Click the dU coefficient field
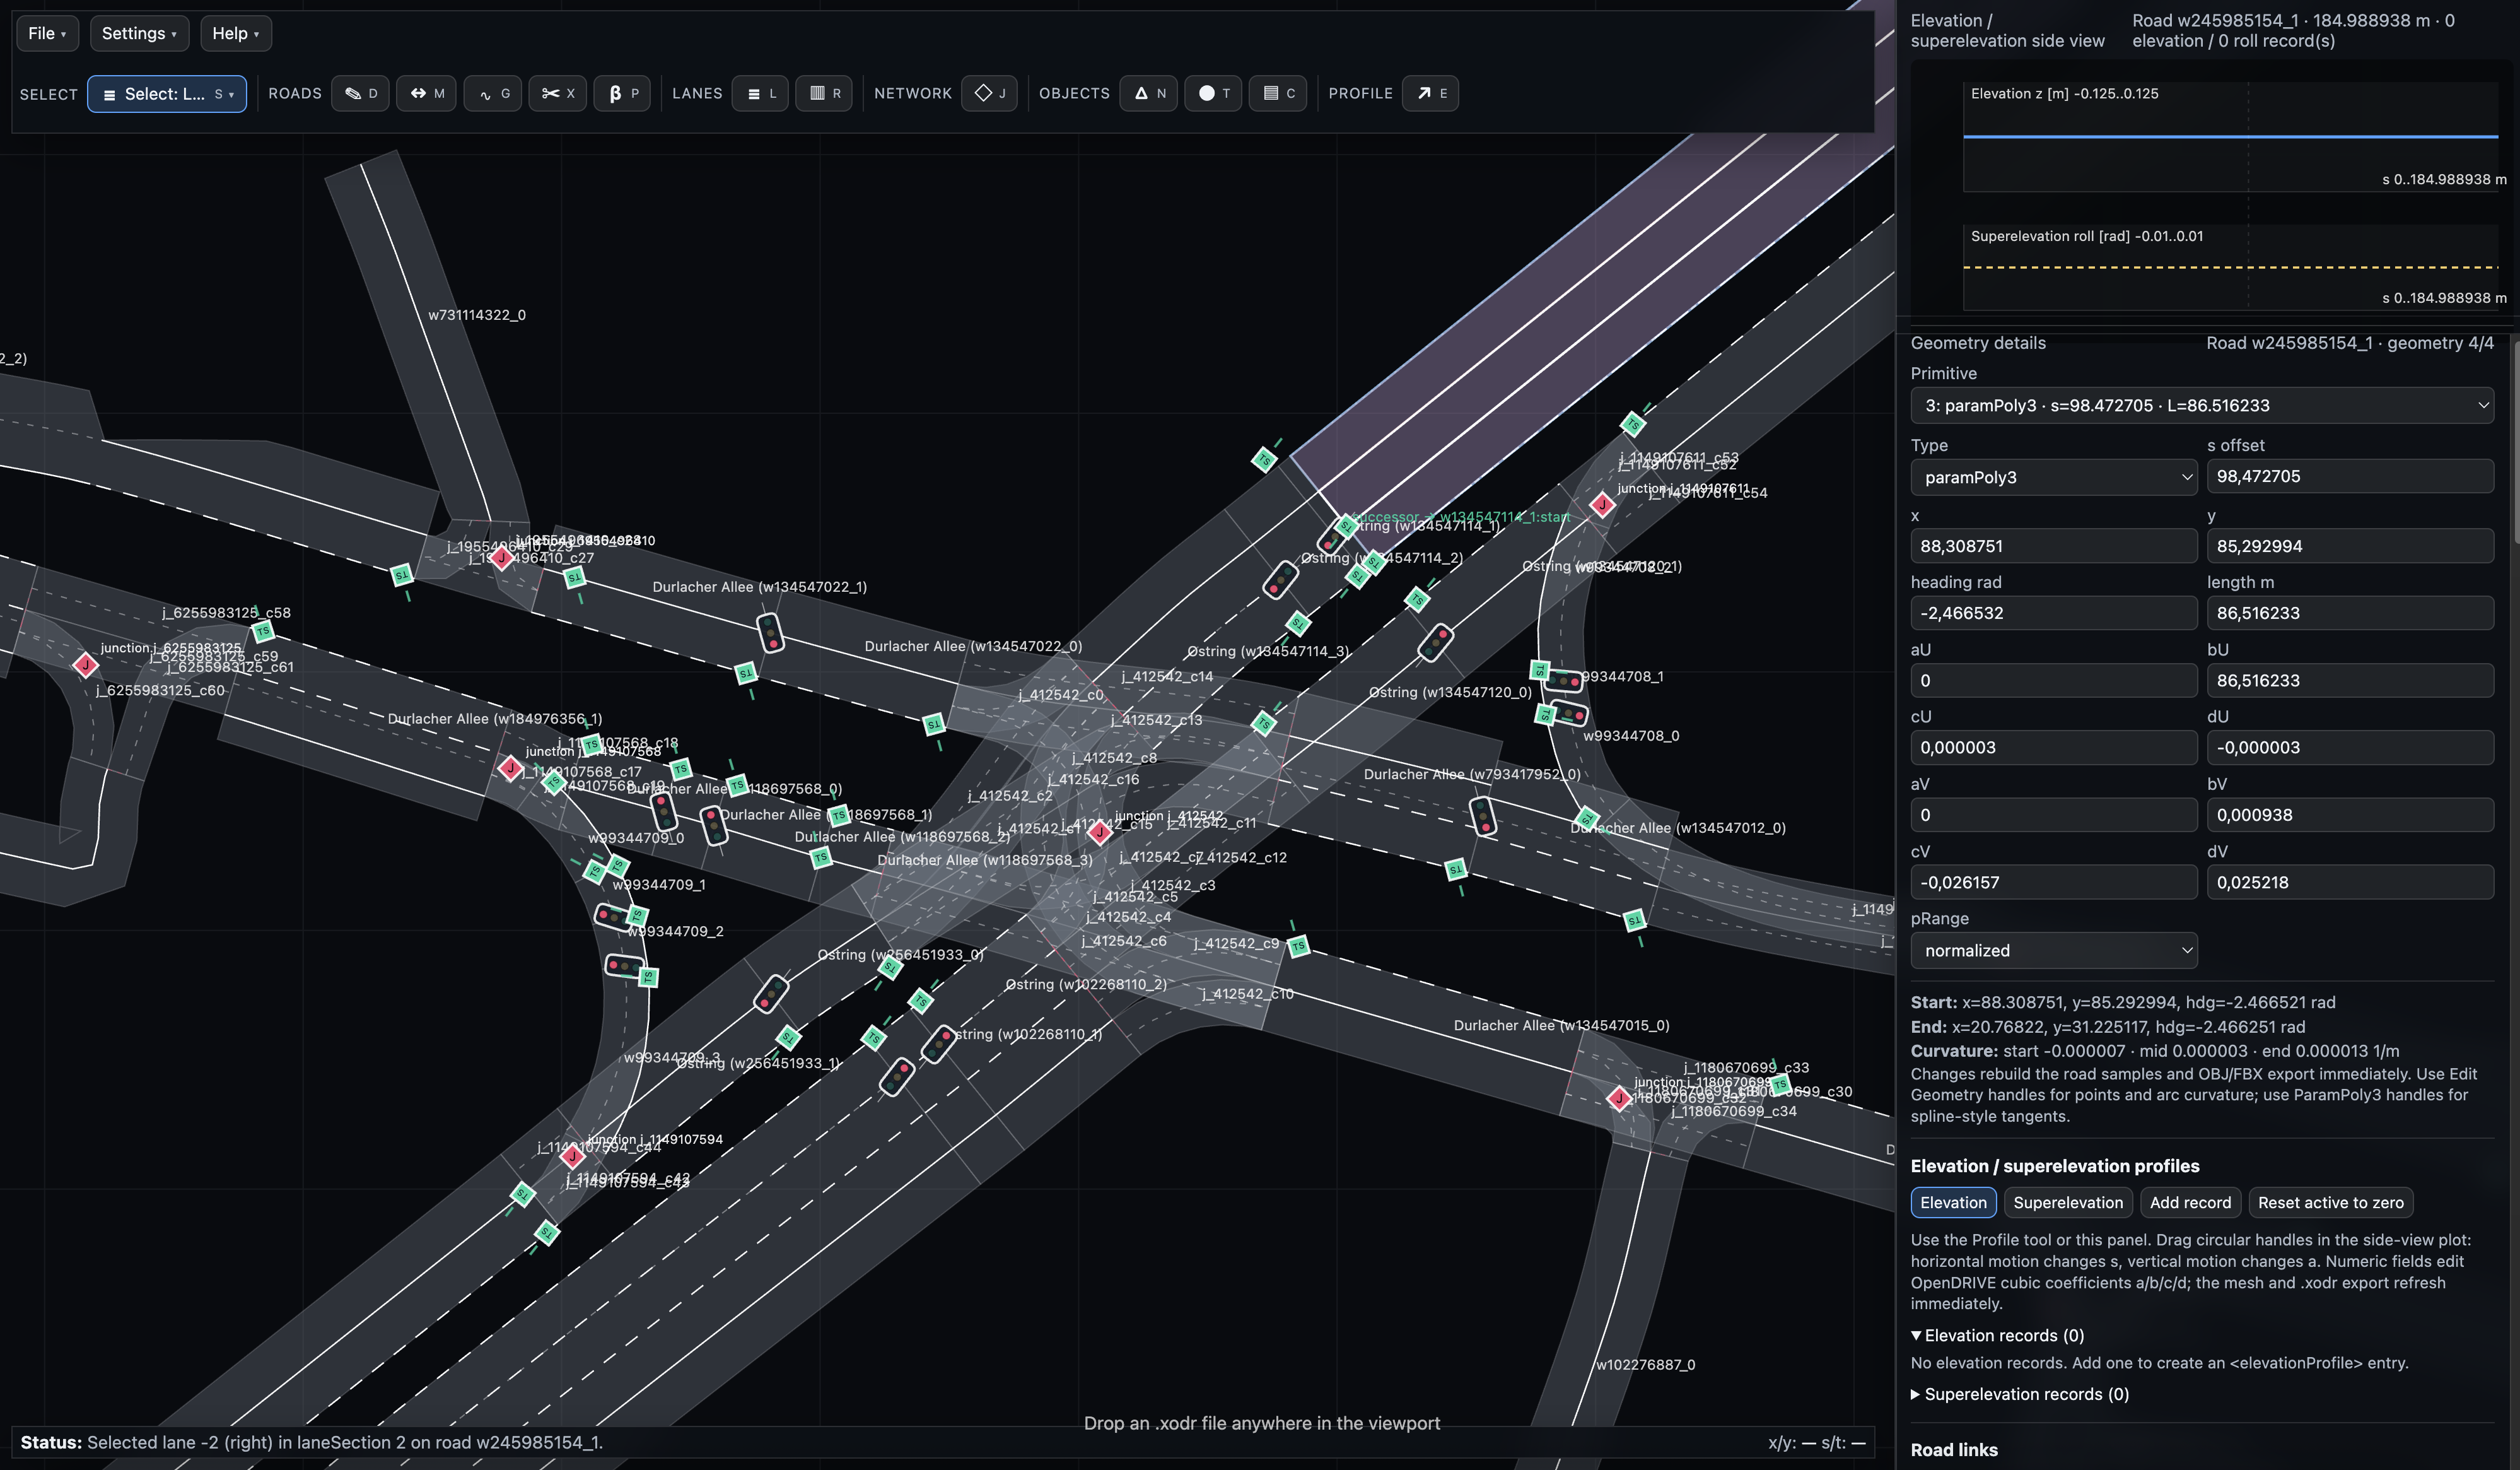2520x1470 pixels. (x=2349, y=748)
